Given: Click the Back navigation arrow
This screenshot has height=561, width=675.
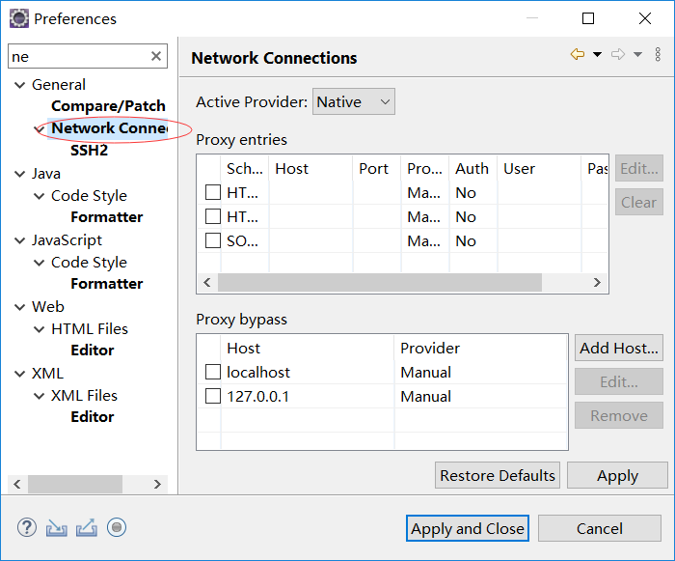Looking at the screenshot, I should click(x=578, y=55).
